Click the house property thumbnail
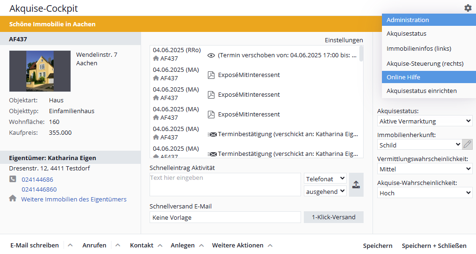Image resolution: width=476 pixels, height=254 pixels. point(40,71)
